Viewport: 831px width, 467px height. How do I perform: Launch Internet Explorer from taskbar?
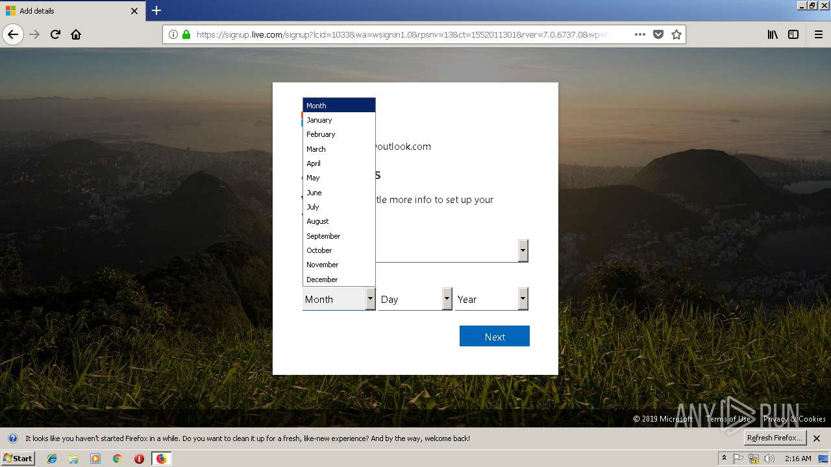coord(52,459)
